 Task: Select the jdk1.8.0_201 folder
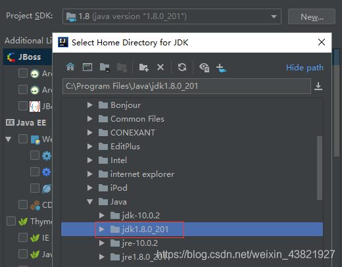[x=192, y=230]
